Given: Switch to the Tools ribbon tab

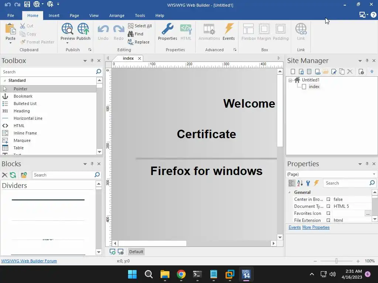Looking at the screenshot, I should point(140,15).
